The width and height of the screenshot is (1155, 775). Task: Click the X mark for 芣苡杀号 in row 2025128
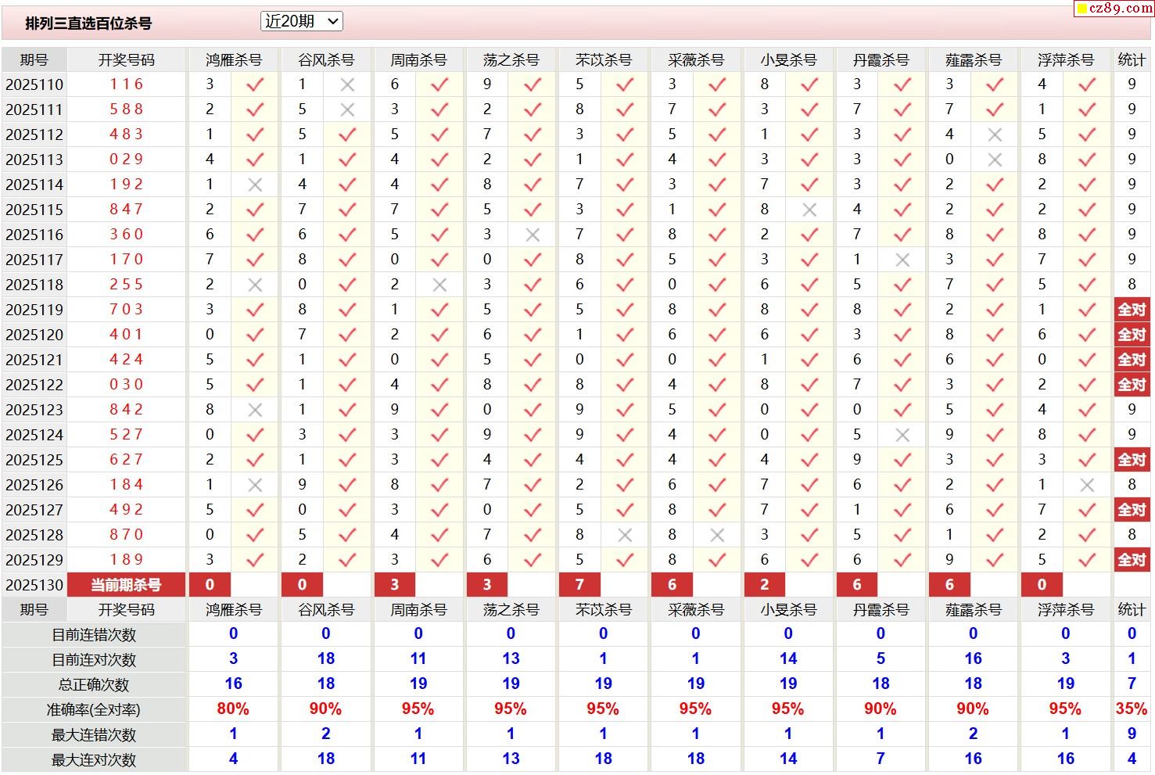625,535
